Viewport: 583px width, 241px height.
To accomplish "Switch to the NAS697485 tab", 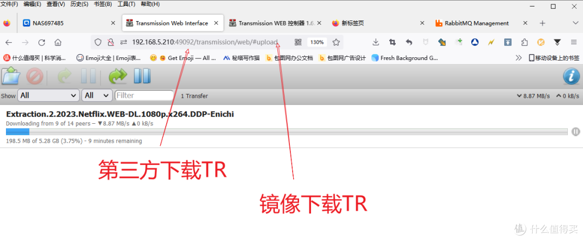I will [x=69, y=23].
